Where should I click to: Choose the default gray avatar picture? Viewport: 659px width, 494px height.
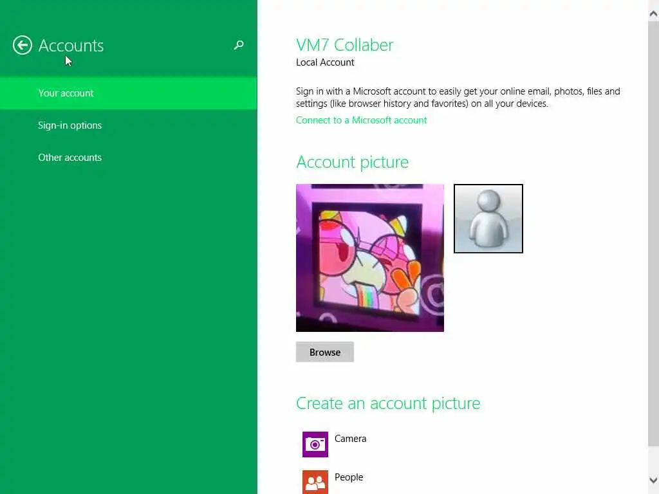pyautogui.click(x=488, y=219)
